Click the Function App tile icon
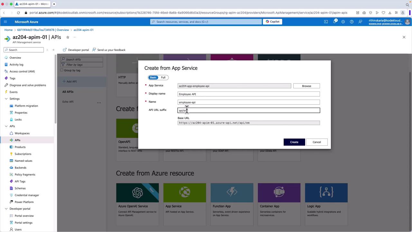Image resolution: width=412 pixels, height=232 pixels. 232,193
